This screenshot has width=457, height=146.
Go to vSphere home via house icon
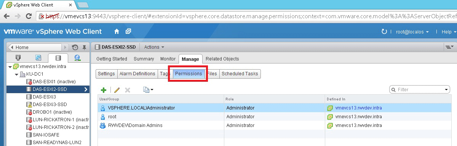pos(117,31)
